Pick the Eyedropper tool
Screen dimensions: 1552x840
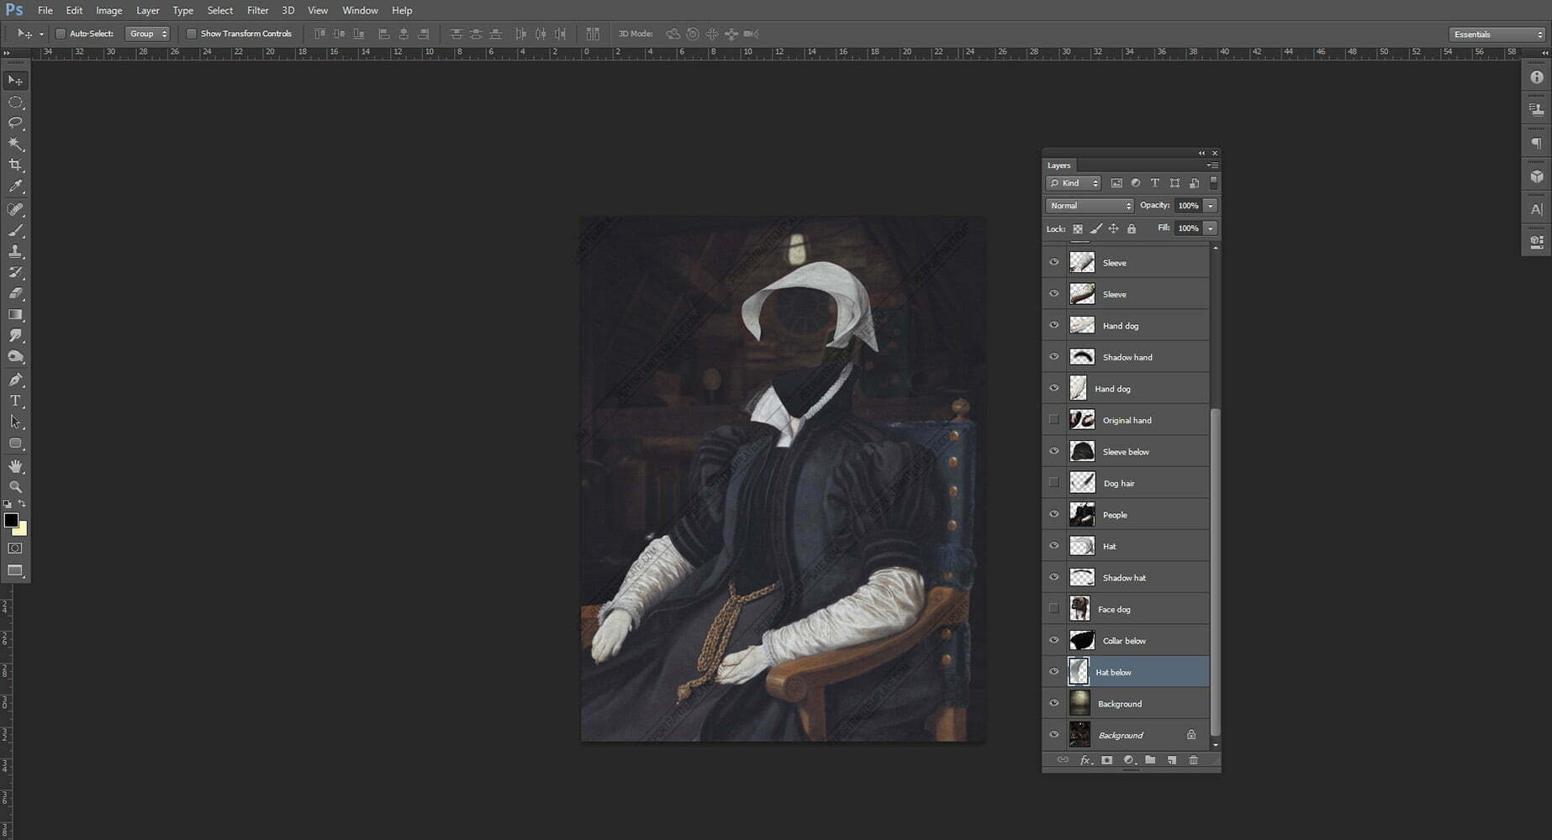tap(15, 187)
